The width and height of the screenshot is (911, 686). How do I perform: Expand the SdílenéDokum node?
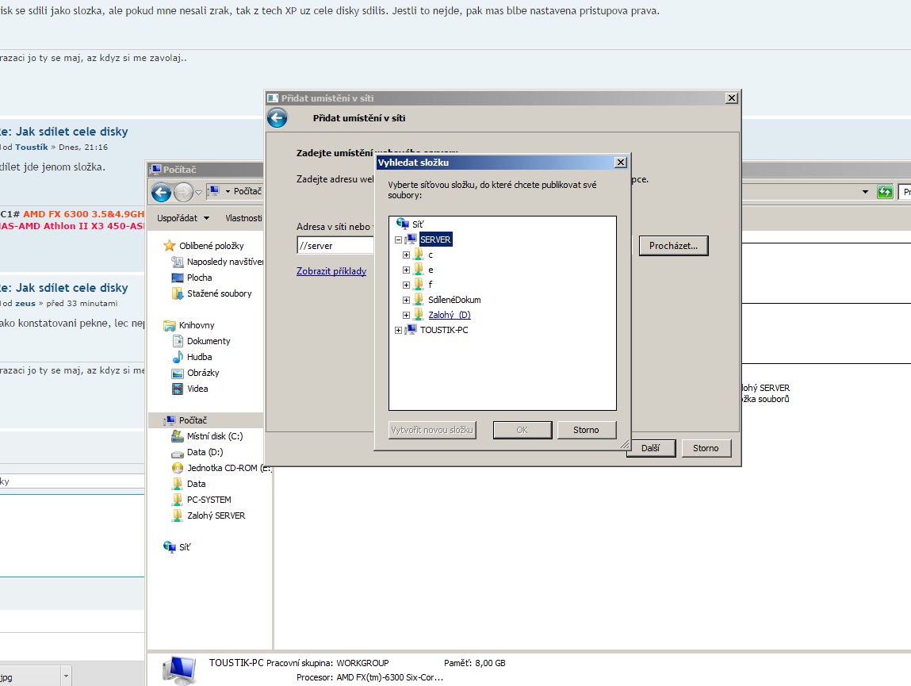(406, 300)
